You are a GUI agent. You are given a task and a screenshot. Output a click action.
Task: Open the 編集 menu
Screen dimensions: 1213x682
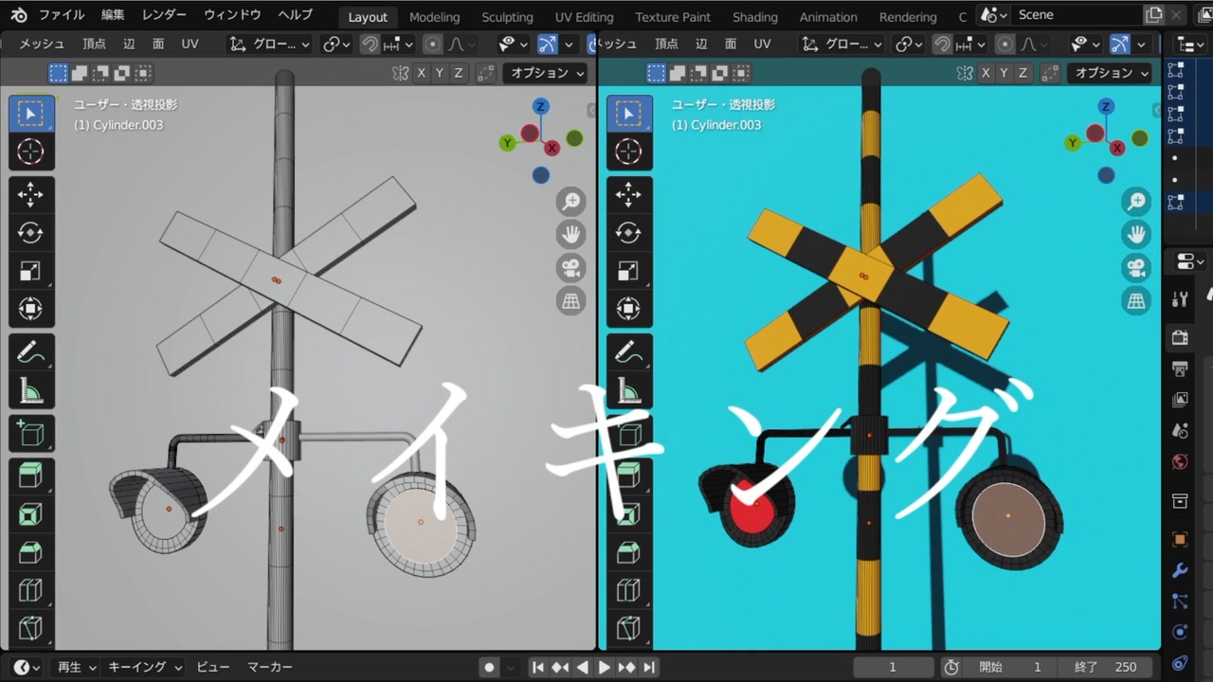[113, 15]
